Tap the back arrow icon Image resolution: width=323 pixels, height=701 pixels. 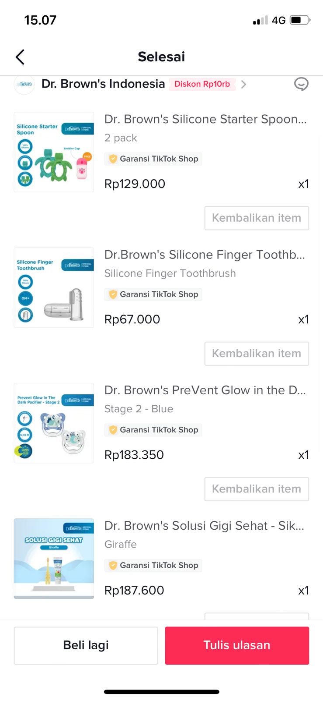coord(20,57)
